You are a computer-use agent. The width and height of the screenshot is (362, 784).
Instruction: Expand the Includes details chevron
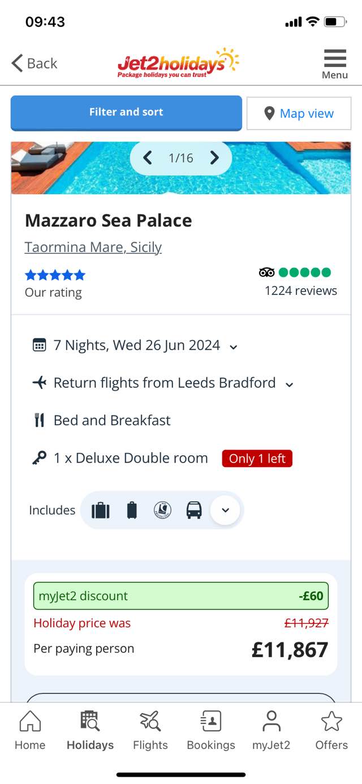(225, 510)
